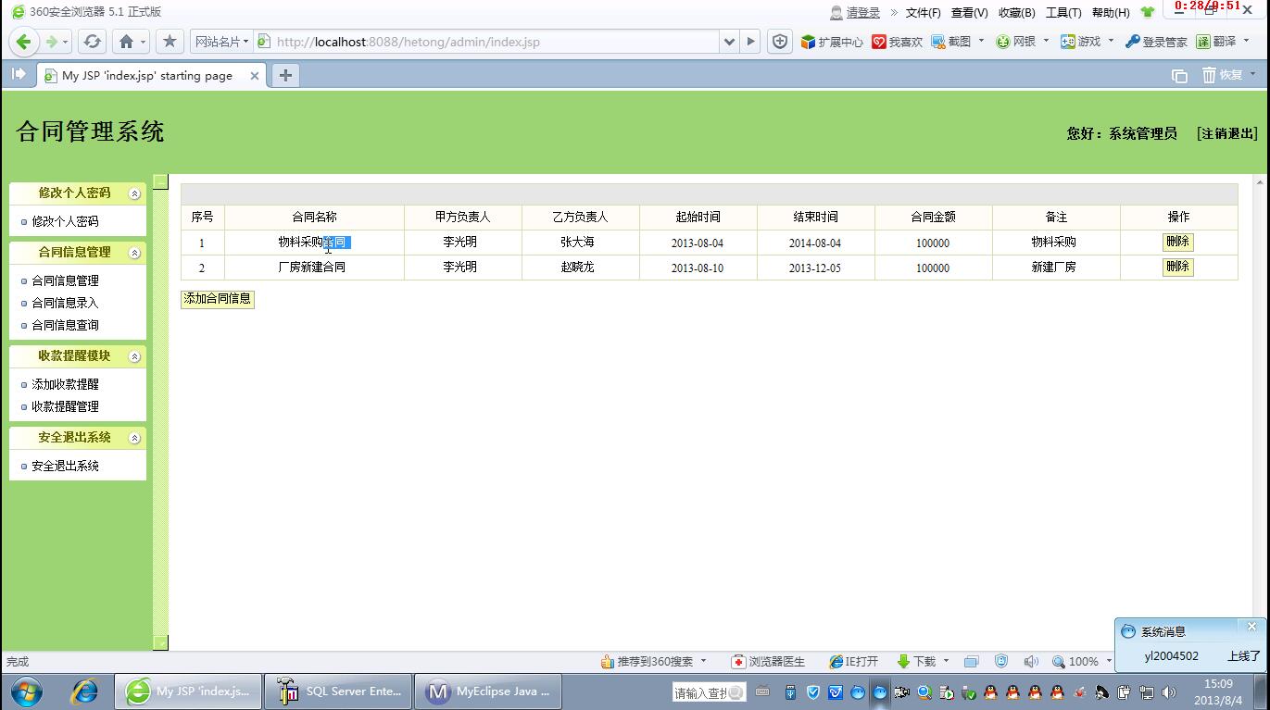
Task: Click the green skin shirt icon
Action: coord(1148,12)
